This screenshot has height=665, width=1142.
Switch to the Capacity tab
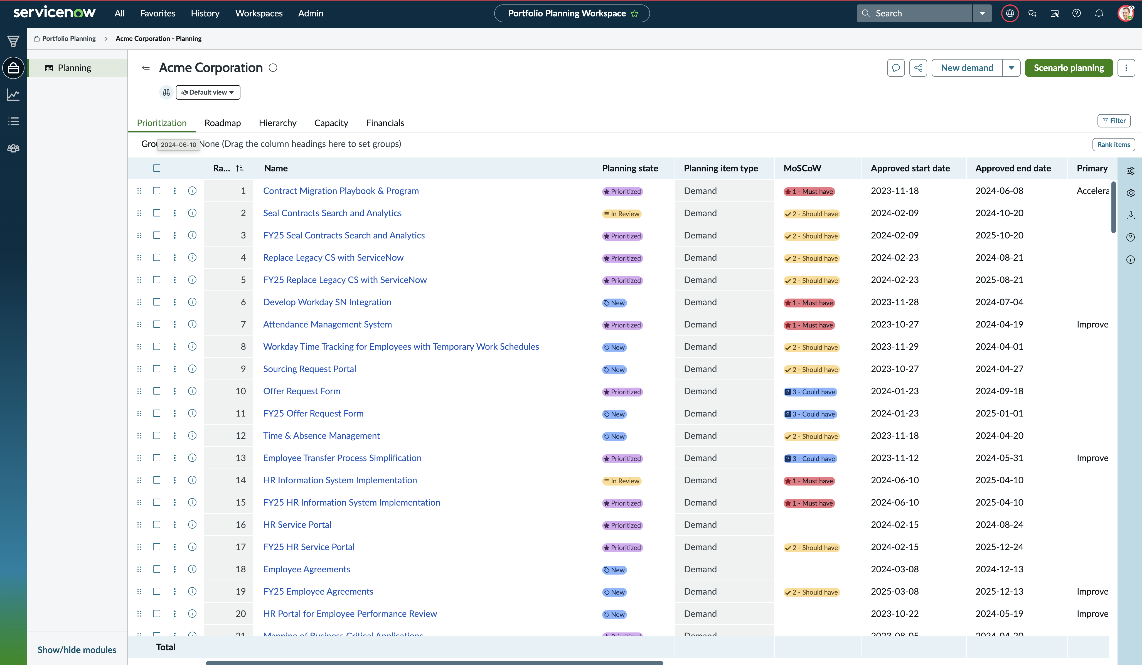point(331,123)
